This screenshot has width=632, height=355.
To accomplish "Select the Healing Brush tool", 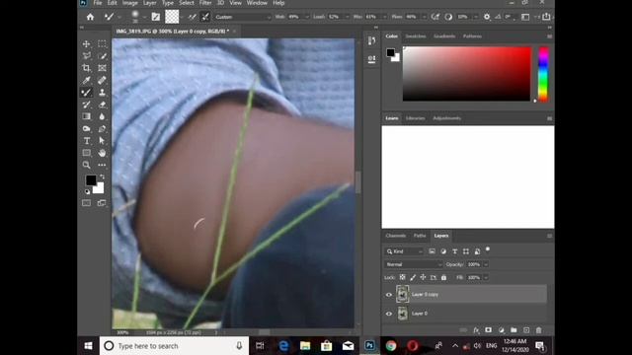I will tap(102, 80).
